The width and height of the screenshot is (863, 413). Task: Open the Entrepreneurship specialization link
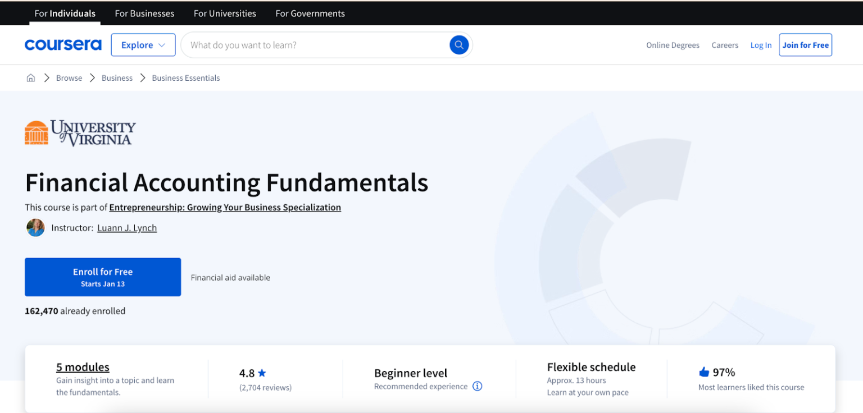point(225,207)
